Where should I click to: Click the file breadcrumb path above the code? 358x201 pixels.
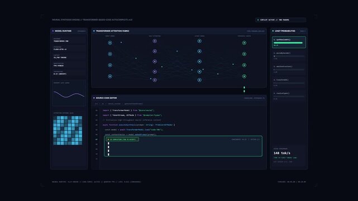(119, 104)
